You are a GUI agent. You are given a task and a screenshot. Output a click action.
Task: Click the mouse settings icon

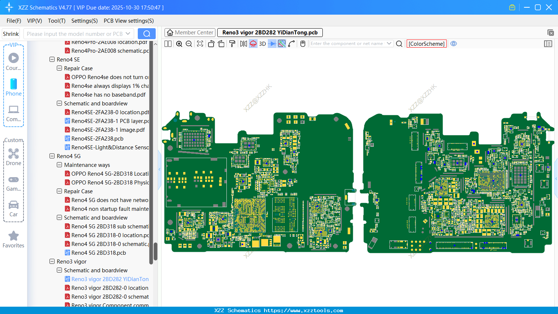pyautogui.click(x=303, y=44)
